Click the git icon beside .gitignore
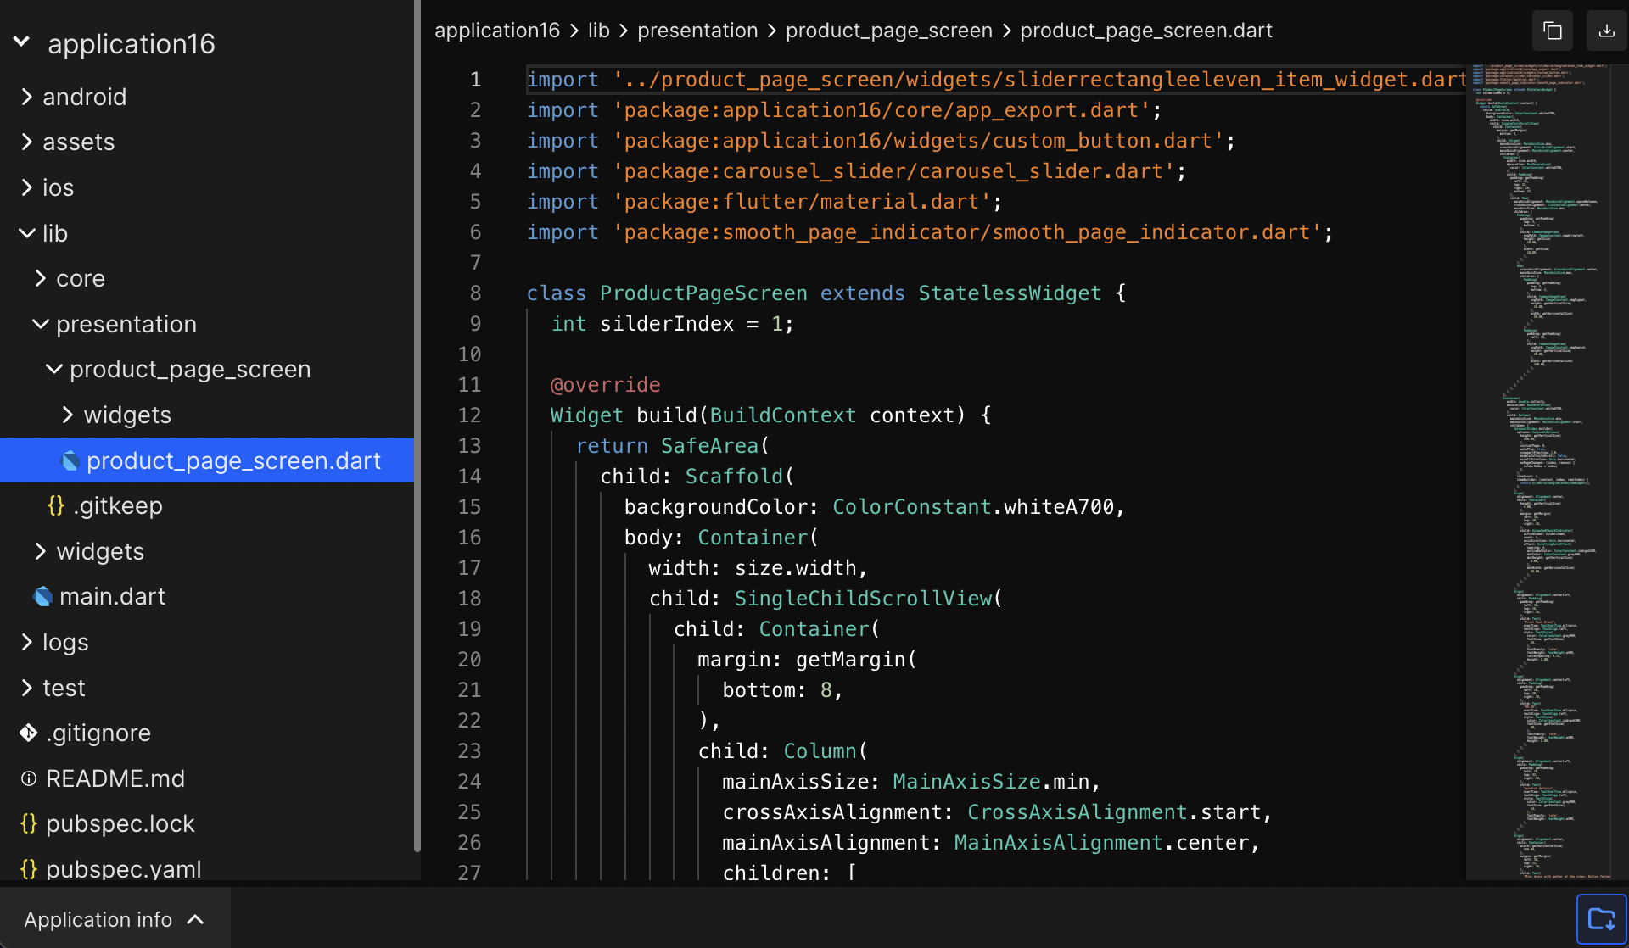 coord(29,733)
